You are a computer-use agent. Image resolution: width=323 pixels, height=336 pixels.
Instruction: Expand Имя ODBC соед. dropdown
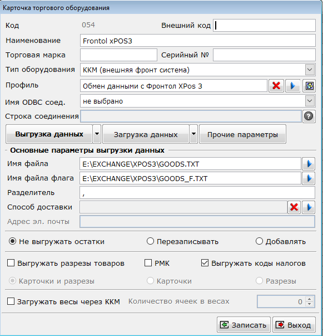(x=310, y=101)
